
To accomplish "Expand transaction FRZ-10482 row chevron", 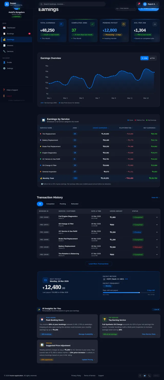I will (x=157, y=217).
